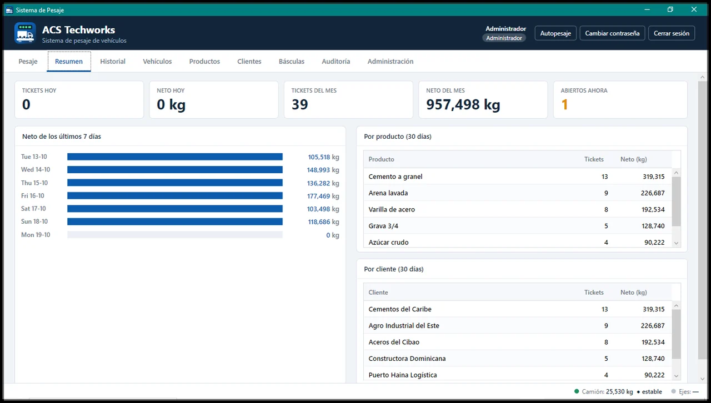This screenshot has width=711, height=403.
Task: Click Neto (kg) header in product table
Action: click(x=634, y=159)
